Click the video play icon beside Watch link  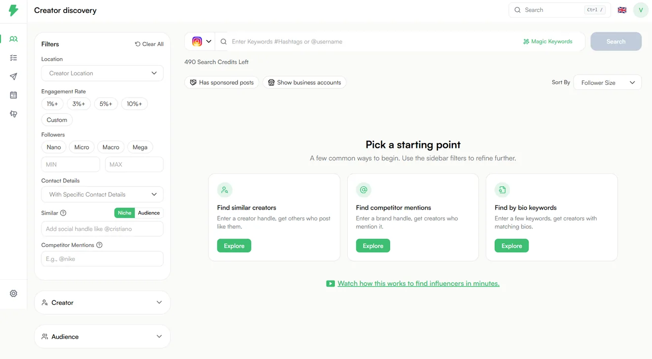330,284
